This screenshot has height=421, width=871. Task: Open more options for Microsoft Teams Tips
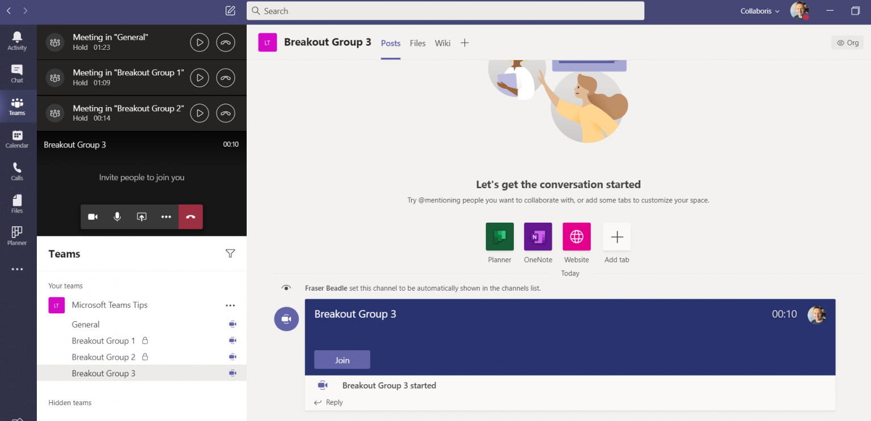230,305
